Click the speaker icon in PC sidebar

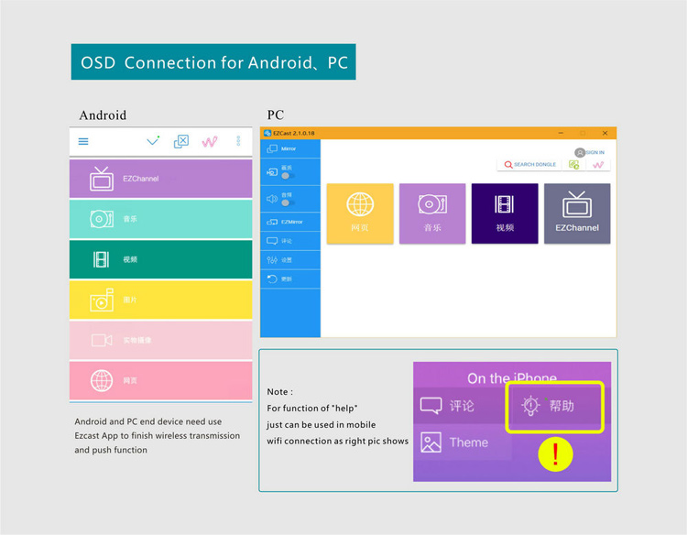click(272, 199)
